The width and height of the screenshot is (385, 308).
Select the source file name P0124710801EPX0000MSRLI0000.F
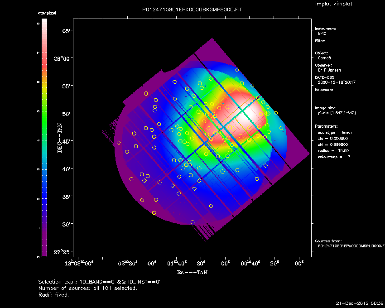[x=351, y=246]
